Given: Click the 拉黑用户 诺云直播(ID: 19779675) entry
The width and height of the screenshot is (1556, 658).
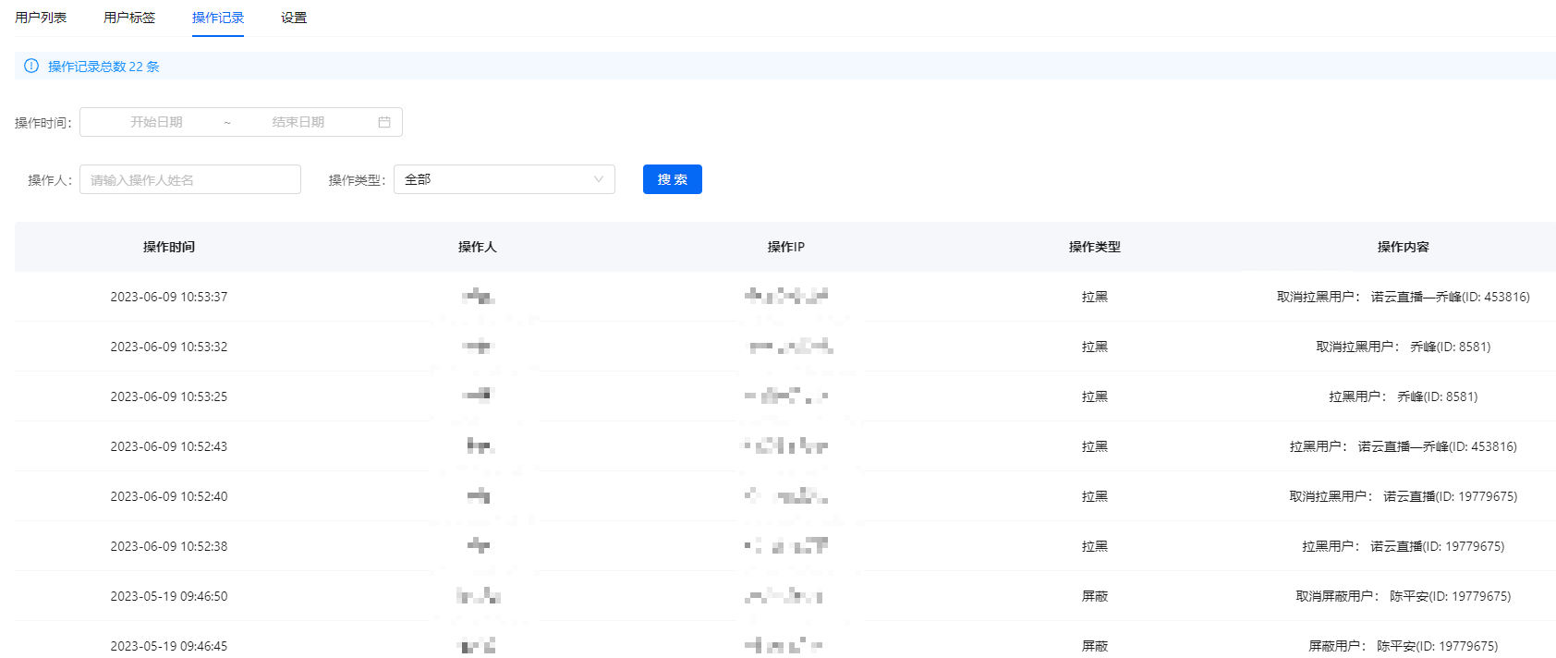Looking at the screenshot, I should point(1403,546).
